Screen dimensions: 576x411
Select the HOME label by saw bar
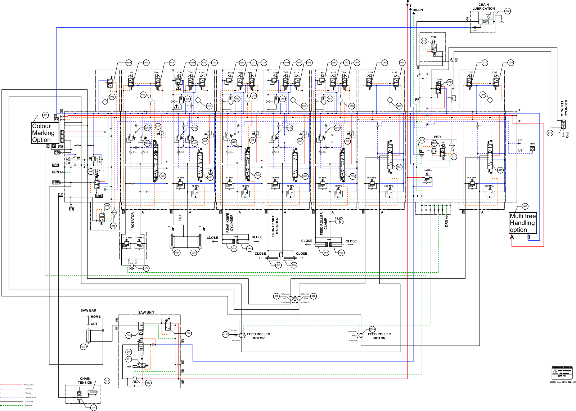pyautogui.click(x=96, y=317)
